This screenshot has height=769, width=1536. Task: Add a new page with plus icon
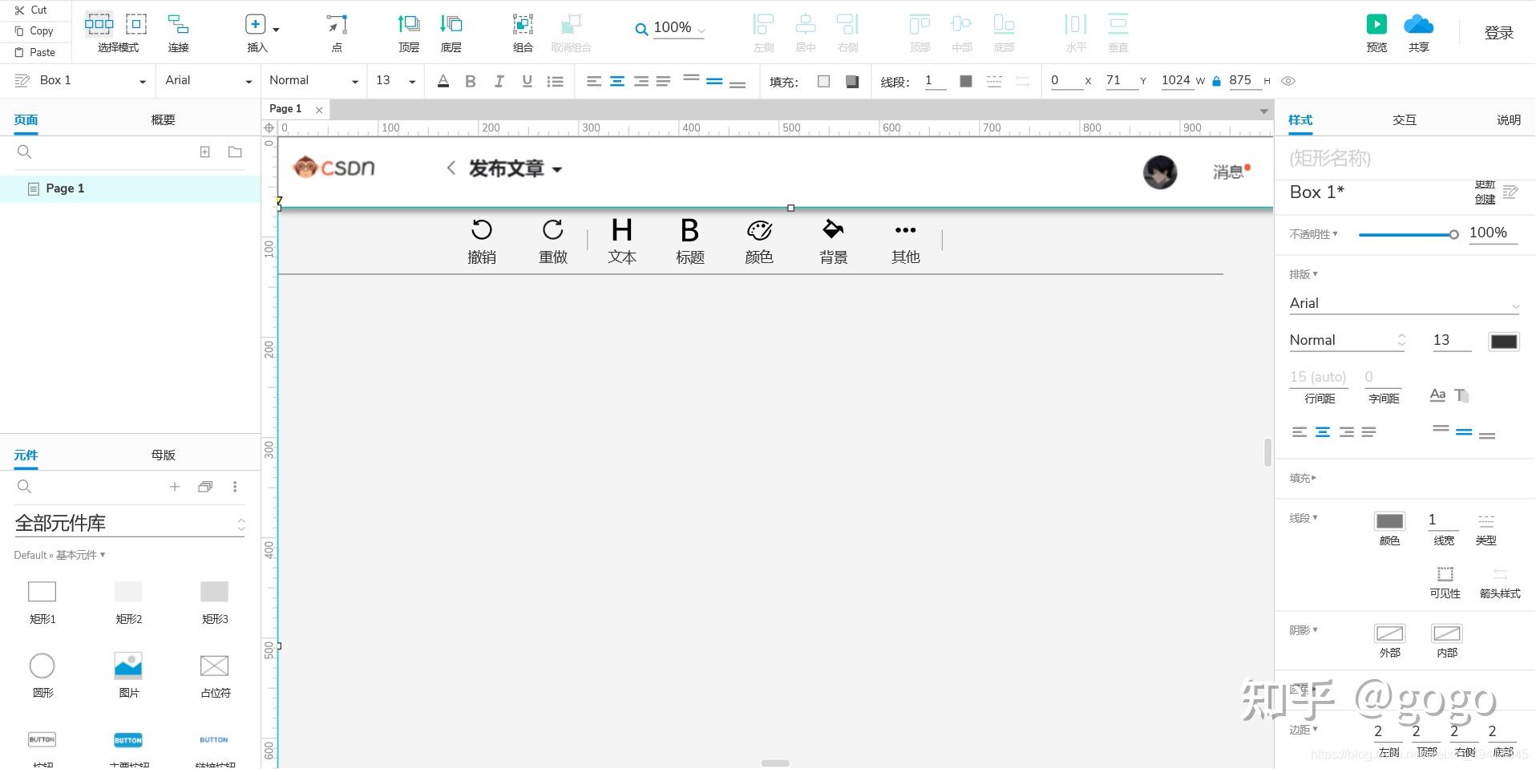click(x=205, y=152)
